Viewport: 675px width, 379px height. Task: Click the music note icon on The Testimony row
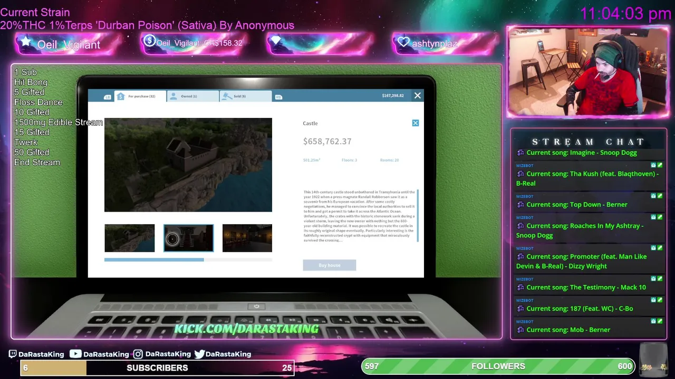click(520, 287)
